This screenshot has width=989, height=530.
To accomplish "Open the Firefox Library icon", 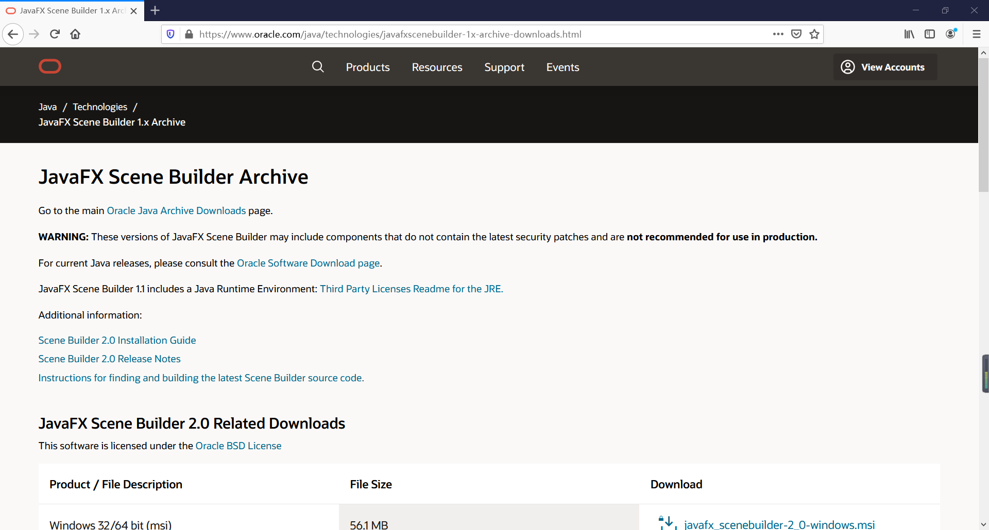I will click(909, 34).
